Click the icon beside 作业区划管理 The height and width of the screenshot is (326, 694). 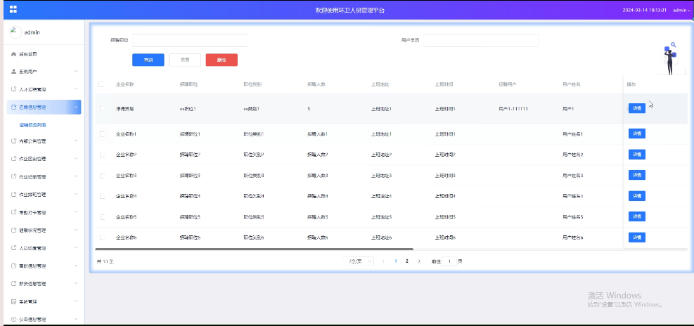[13, 158]
